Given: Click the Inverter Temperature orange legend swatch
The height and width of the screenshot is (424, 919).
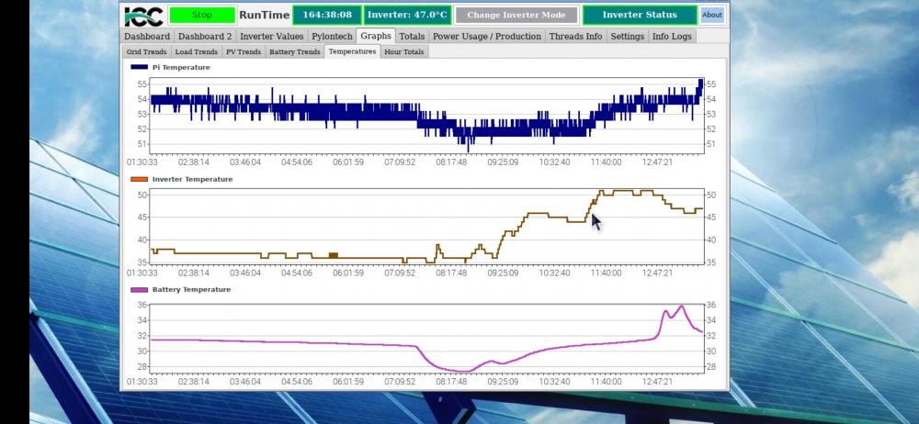Looking at the screenshot, I should [x=139, y=179].
